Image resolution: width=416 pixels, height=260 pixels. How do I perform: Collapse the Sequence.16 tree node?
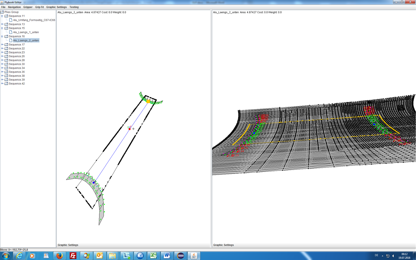coord(2,37)
